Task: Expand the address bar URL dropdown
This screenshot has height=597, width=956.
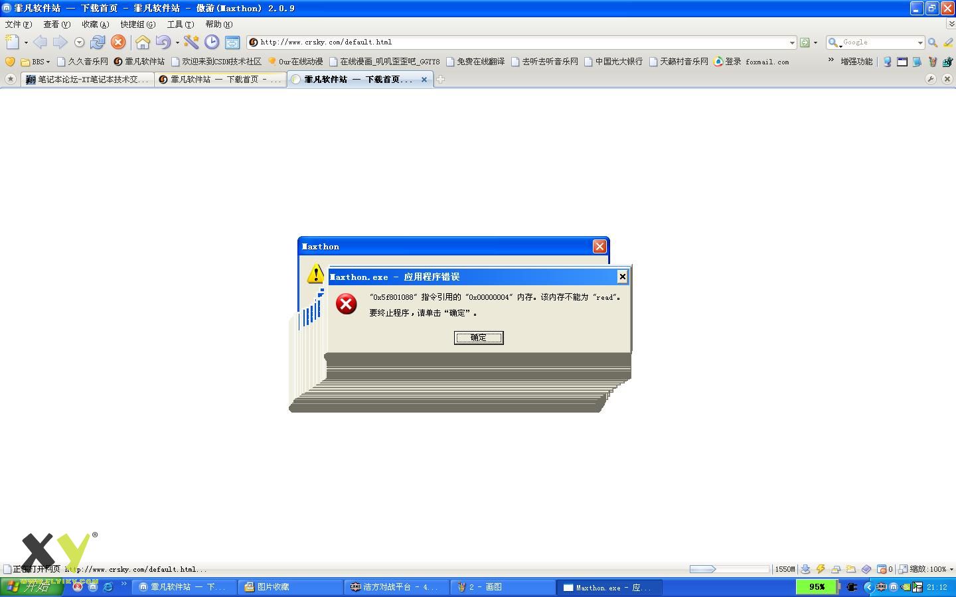Action: 792,42
